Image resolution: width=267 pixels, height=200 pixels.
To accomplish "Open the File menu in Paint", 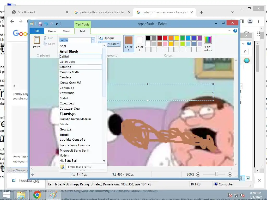I will (x=37, y=31).
